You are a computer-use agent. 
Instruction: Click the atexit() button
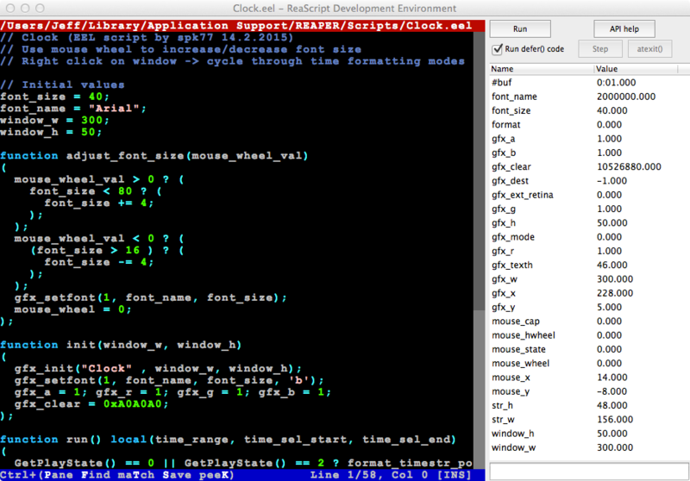click(649, 49)
